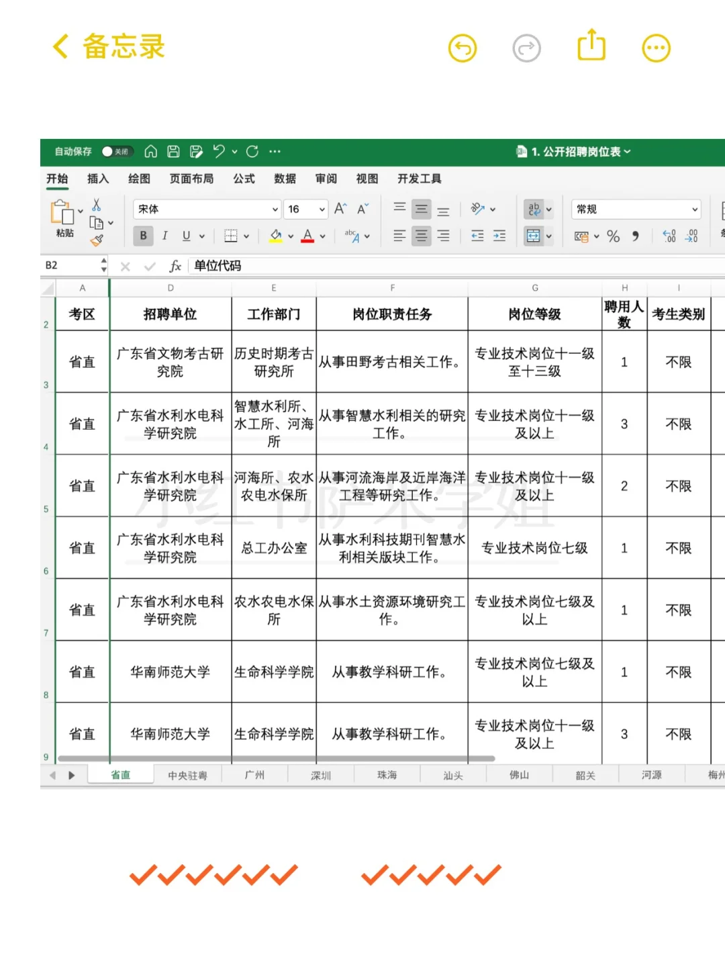Toggle the wrap text button

[x=534, y=210]
